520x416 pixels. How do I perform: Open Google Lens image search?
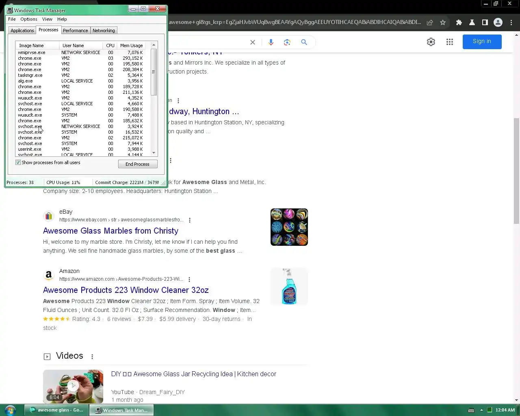[x=287, y=42]
